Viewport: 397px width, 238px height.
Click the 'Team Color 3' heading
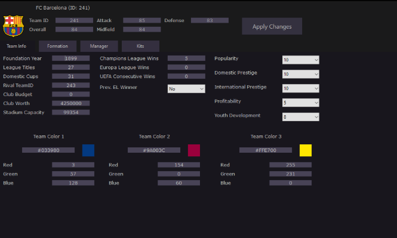point(266,137)
